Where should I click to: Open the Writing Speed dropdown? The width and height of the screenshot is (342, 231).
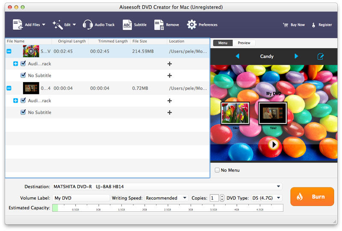coord(166,198)
